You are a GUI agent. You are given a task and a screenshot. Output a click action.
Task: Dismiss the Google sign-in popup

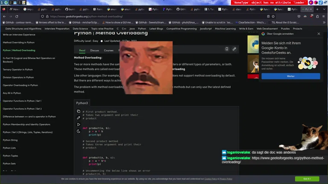(319, 34)
